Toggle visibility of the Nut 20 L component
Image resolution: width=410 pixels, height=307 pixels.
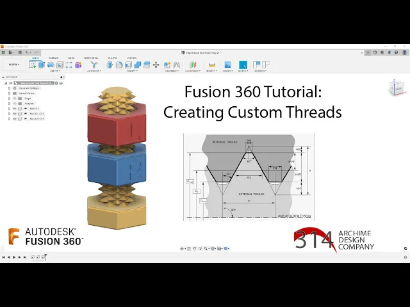tap(15, 114)
